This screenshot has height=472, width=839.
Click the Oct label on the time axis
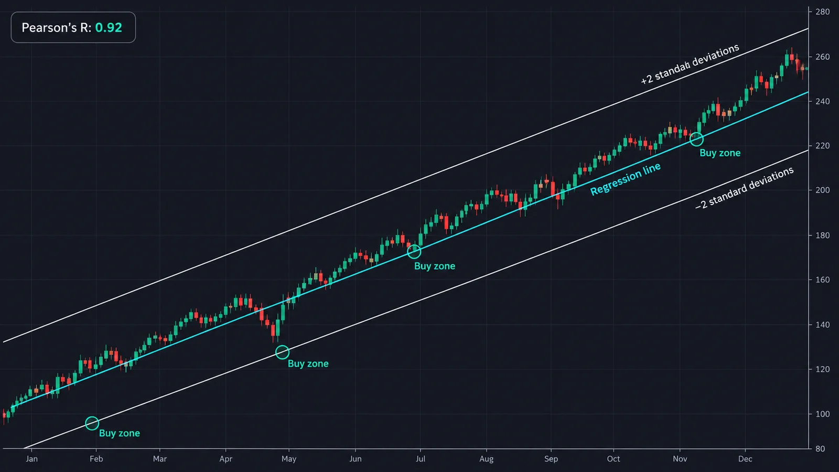pos(614,459)
